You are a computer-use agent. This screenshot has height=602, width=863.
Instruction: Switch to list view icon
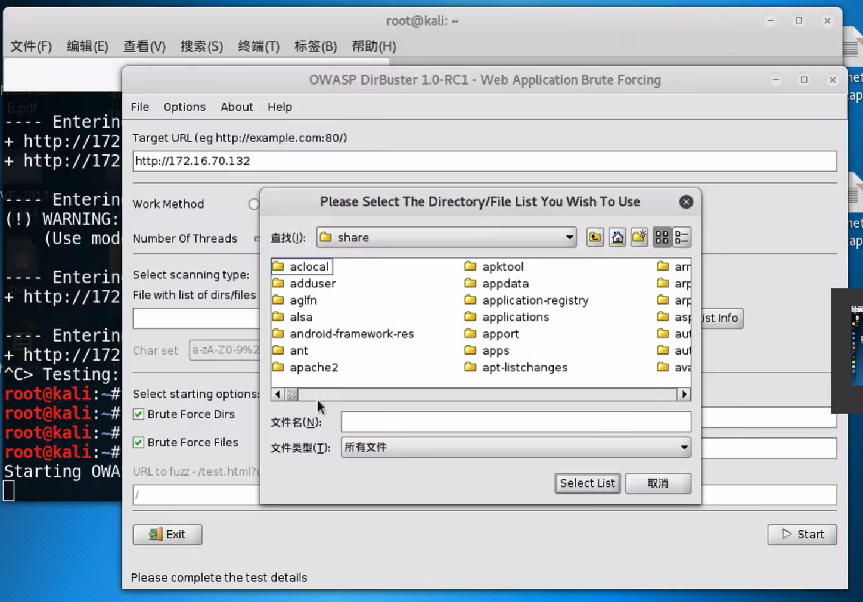(x=662, y=237)
